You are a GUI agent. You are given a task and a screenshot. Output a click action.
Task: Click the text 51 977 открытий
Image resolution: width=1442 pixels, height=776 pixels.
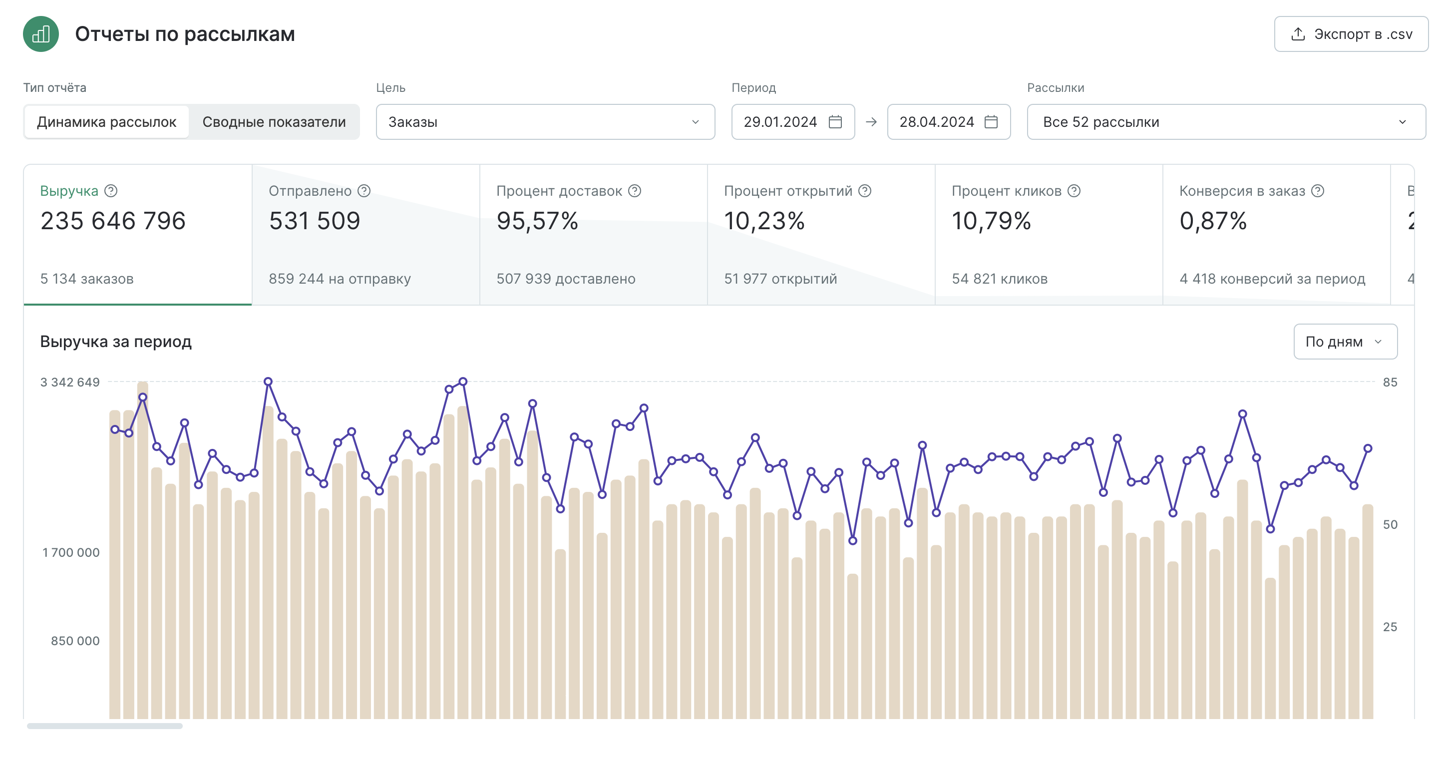point(780,279)
